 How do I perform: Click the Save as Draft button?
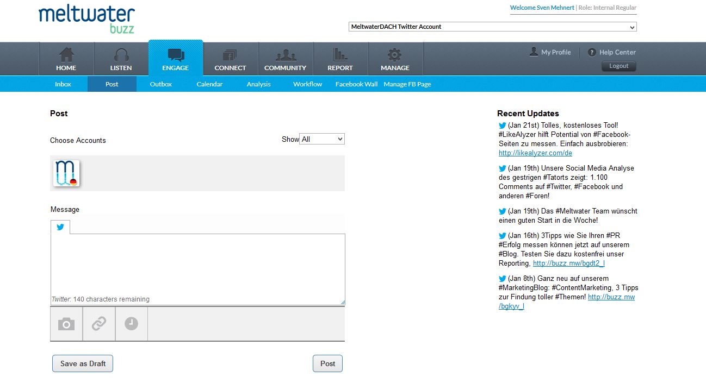click(83, 363)
